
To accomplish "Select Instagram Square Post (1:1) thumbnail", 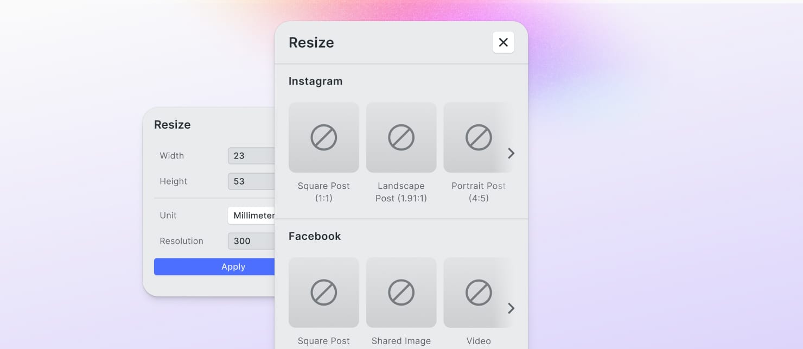I will pyautogui.click(x=324, y=137).
